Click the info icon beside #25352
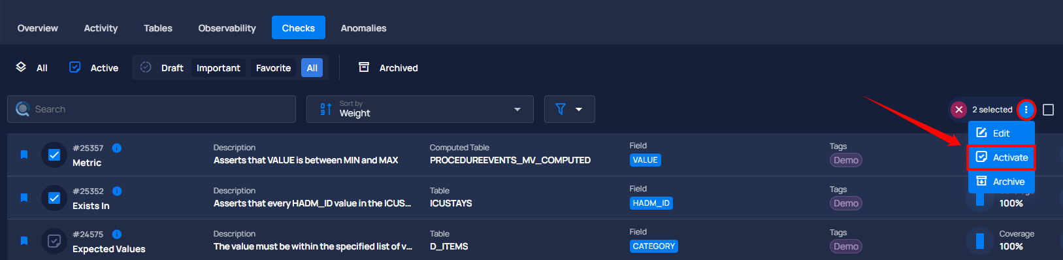1063x260 pixels. click(x=117, y=191)
